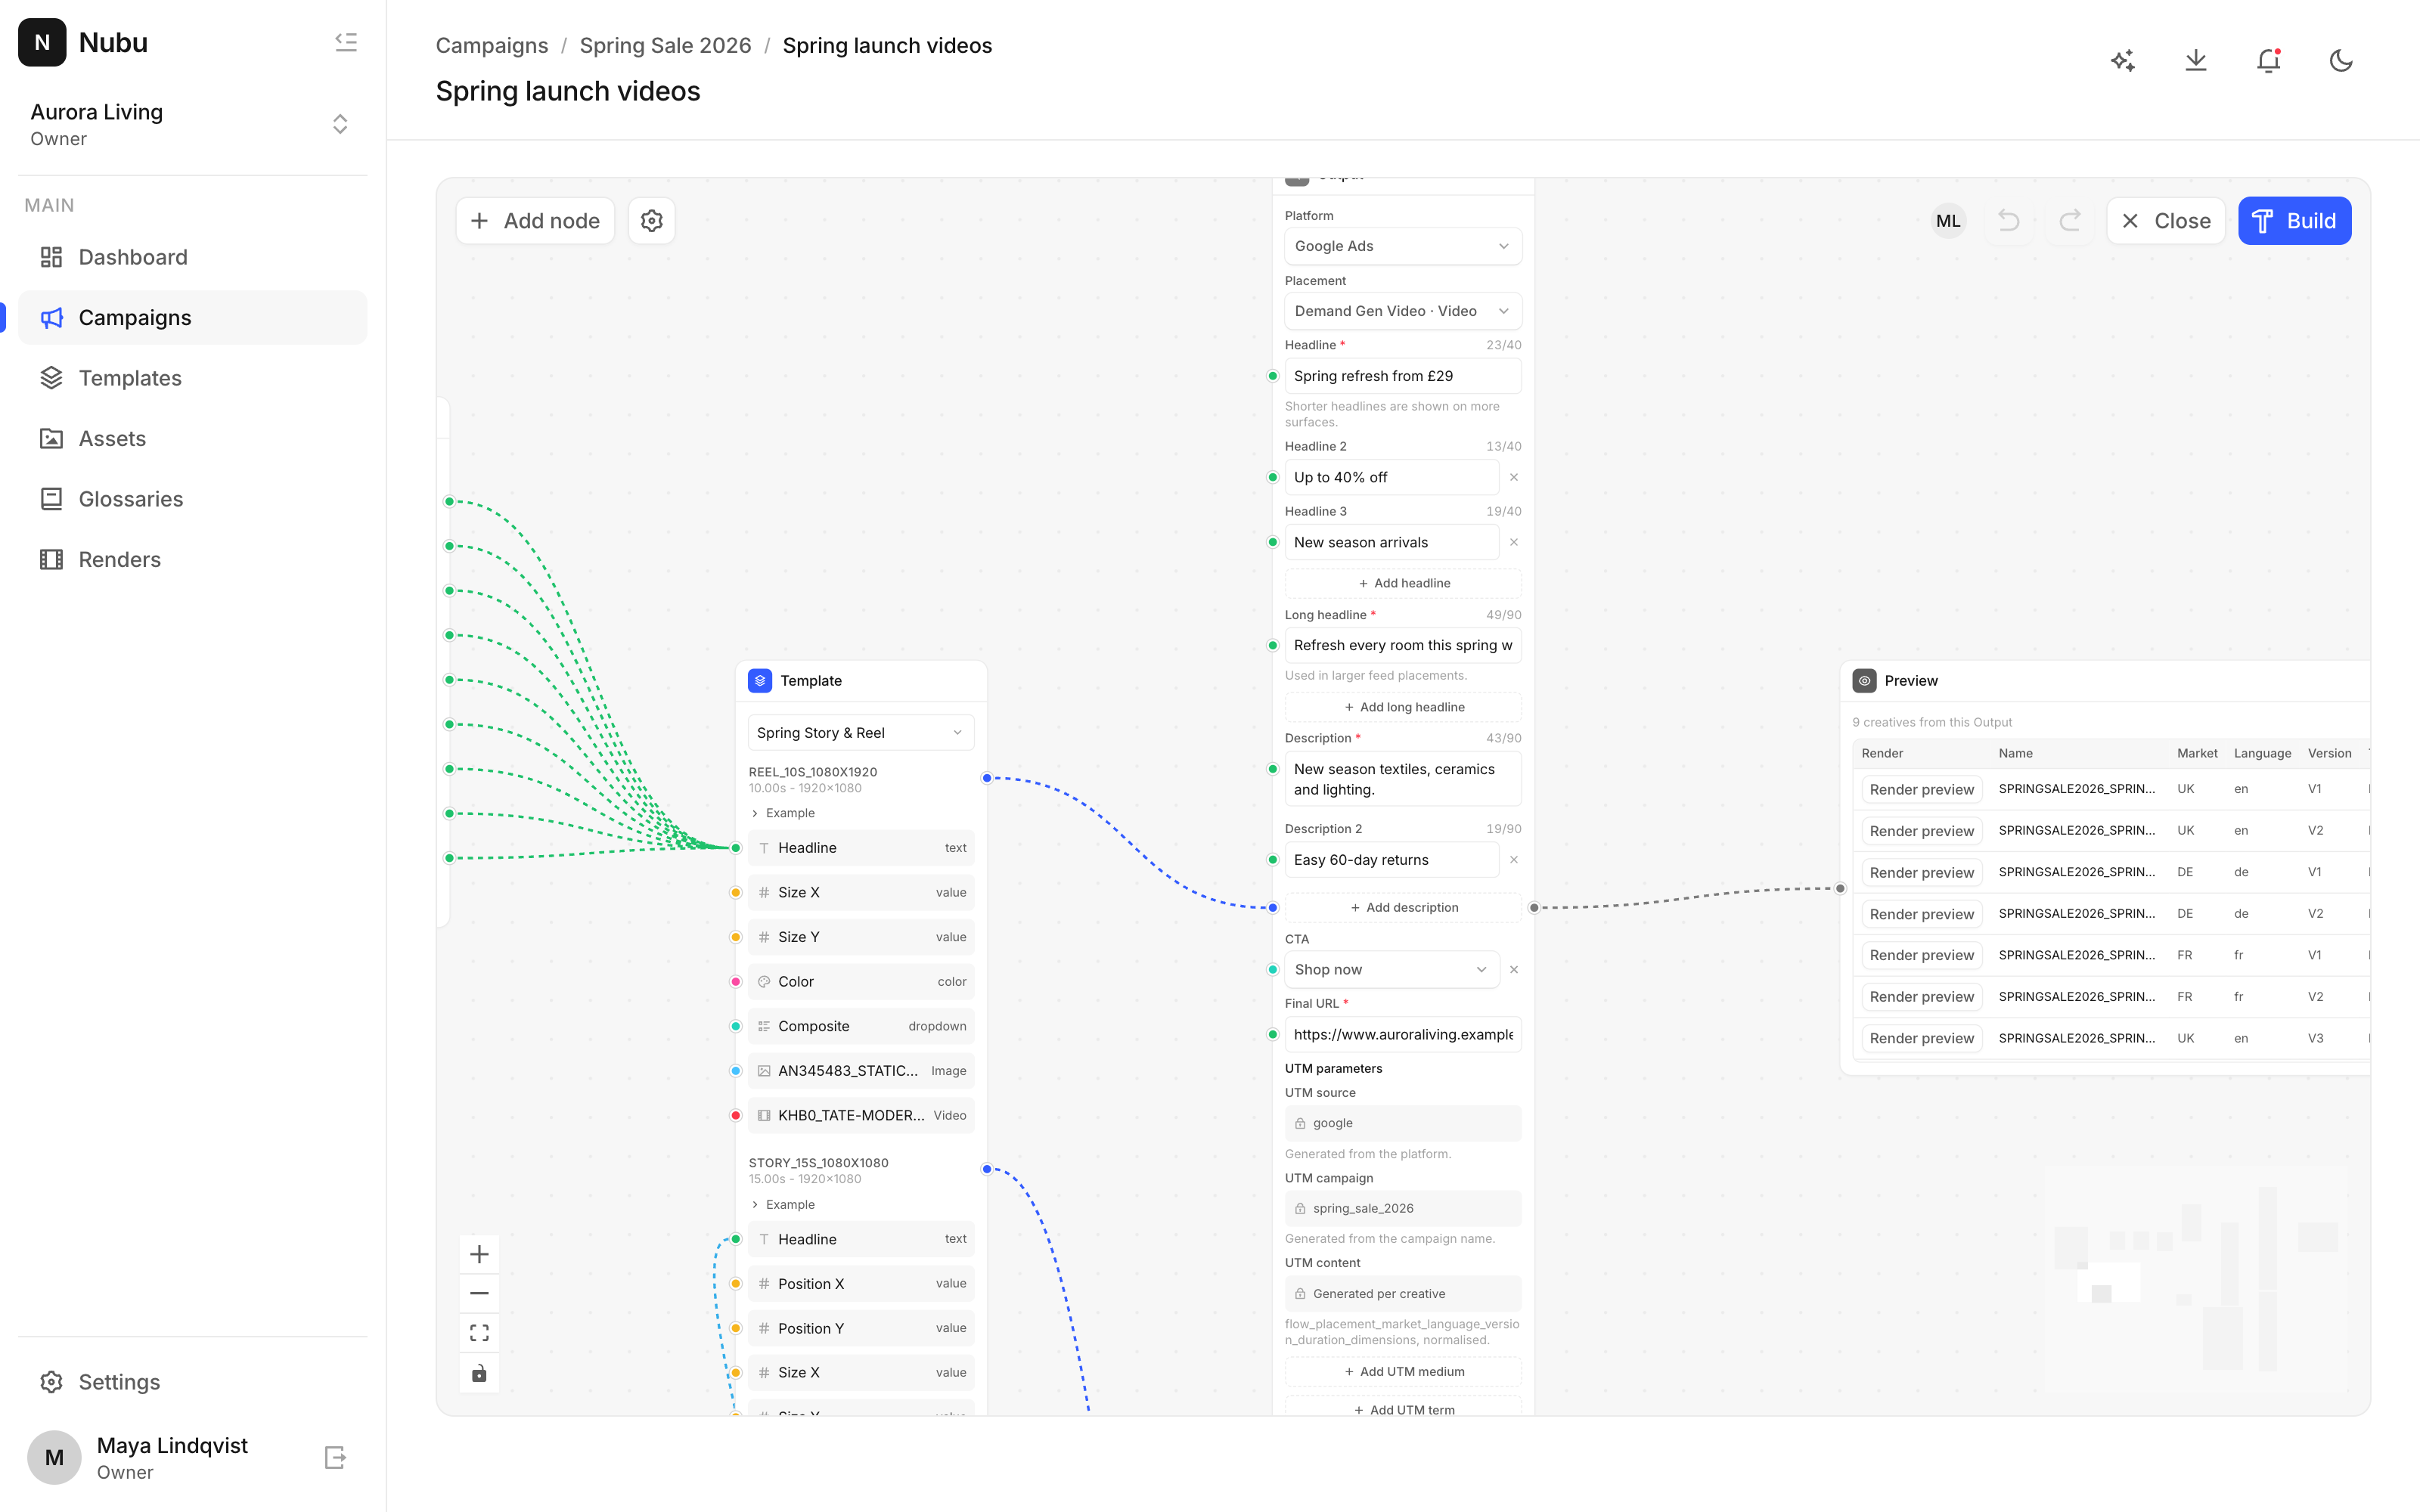Screen dimensions: 2420x1512
Task: Select the Color row in the Template node
Action: coord(861,982)
